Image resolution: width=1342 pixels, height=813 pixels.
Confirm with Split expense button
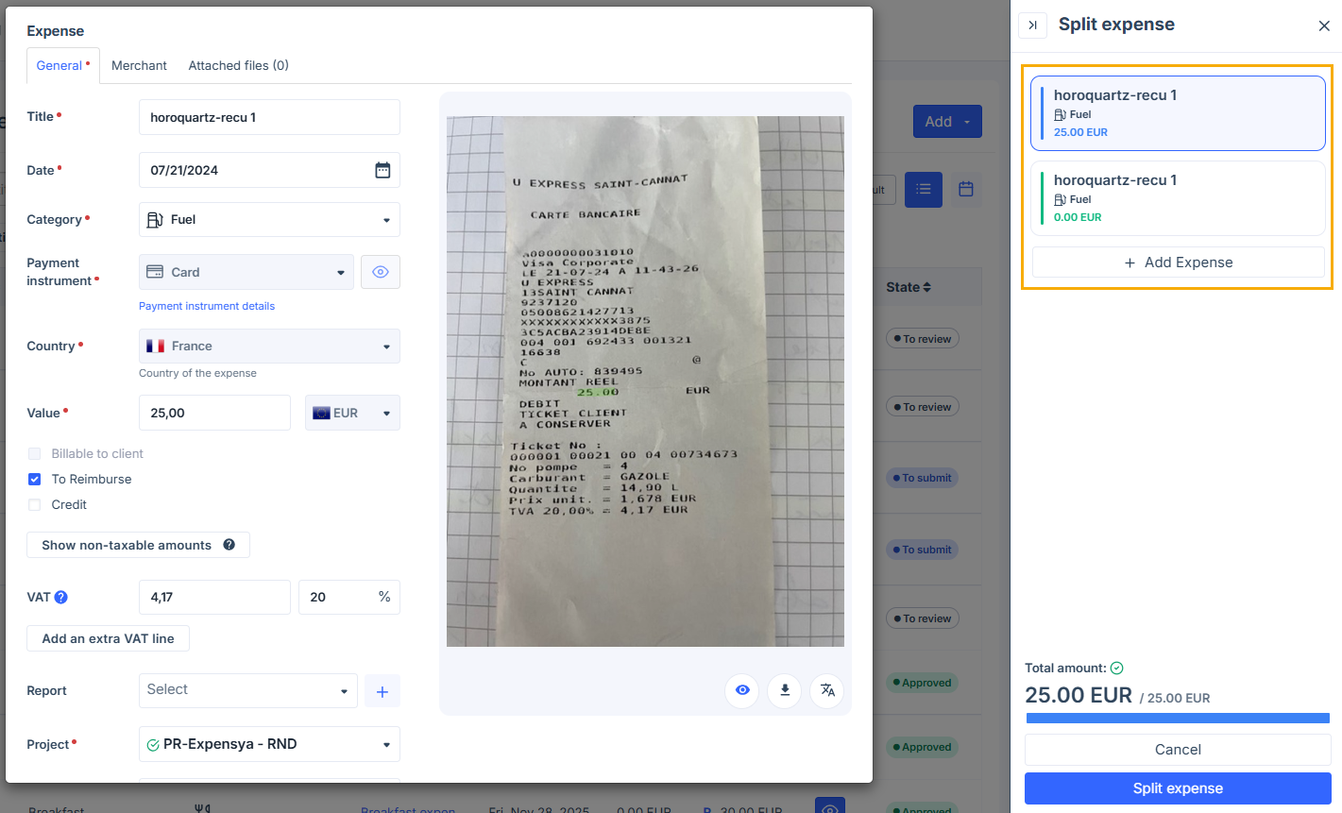coord(1178,788)
